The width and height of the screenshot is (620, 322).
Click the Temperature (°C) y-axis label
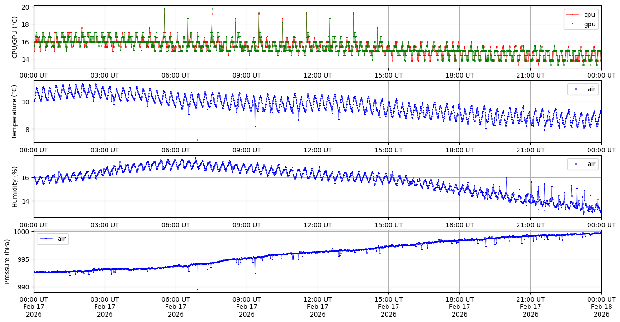coord(15,112)
